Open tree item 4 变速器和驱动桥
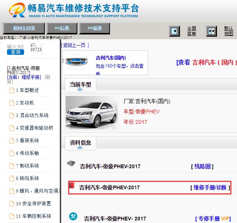This screenshot has height=223, width=237. pos(34,128)
